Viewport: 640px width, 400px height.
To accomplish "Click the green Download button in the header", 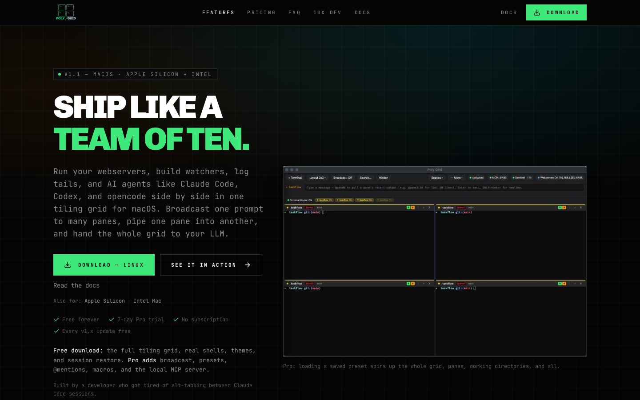I will point(556,12).
